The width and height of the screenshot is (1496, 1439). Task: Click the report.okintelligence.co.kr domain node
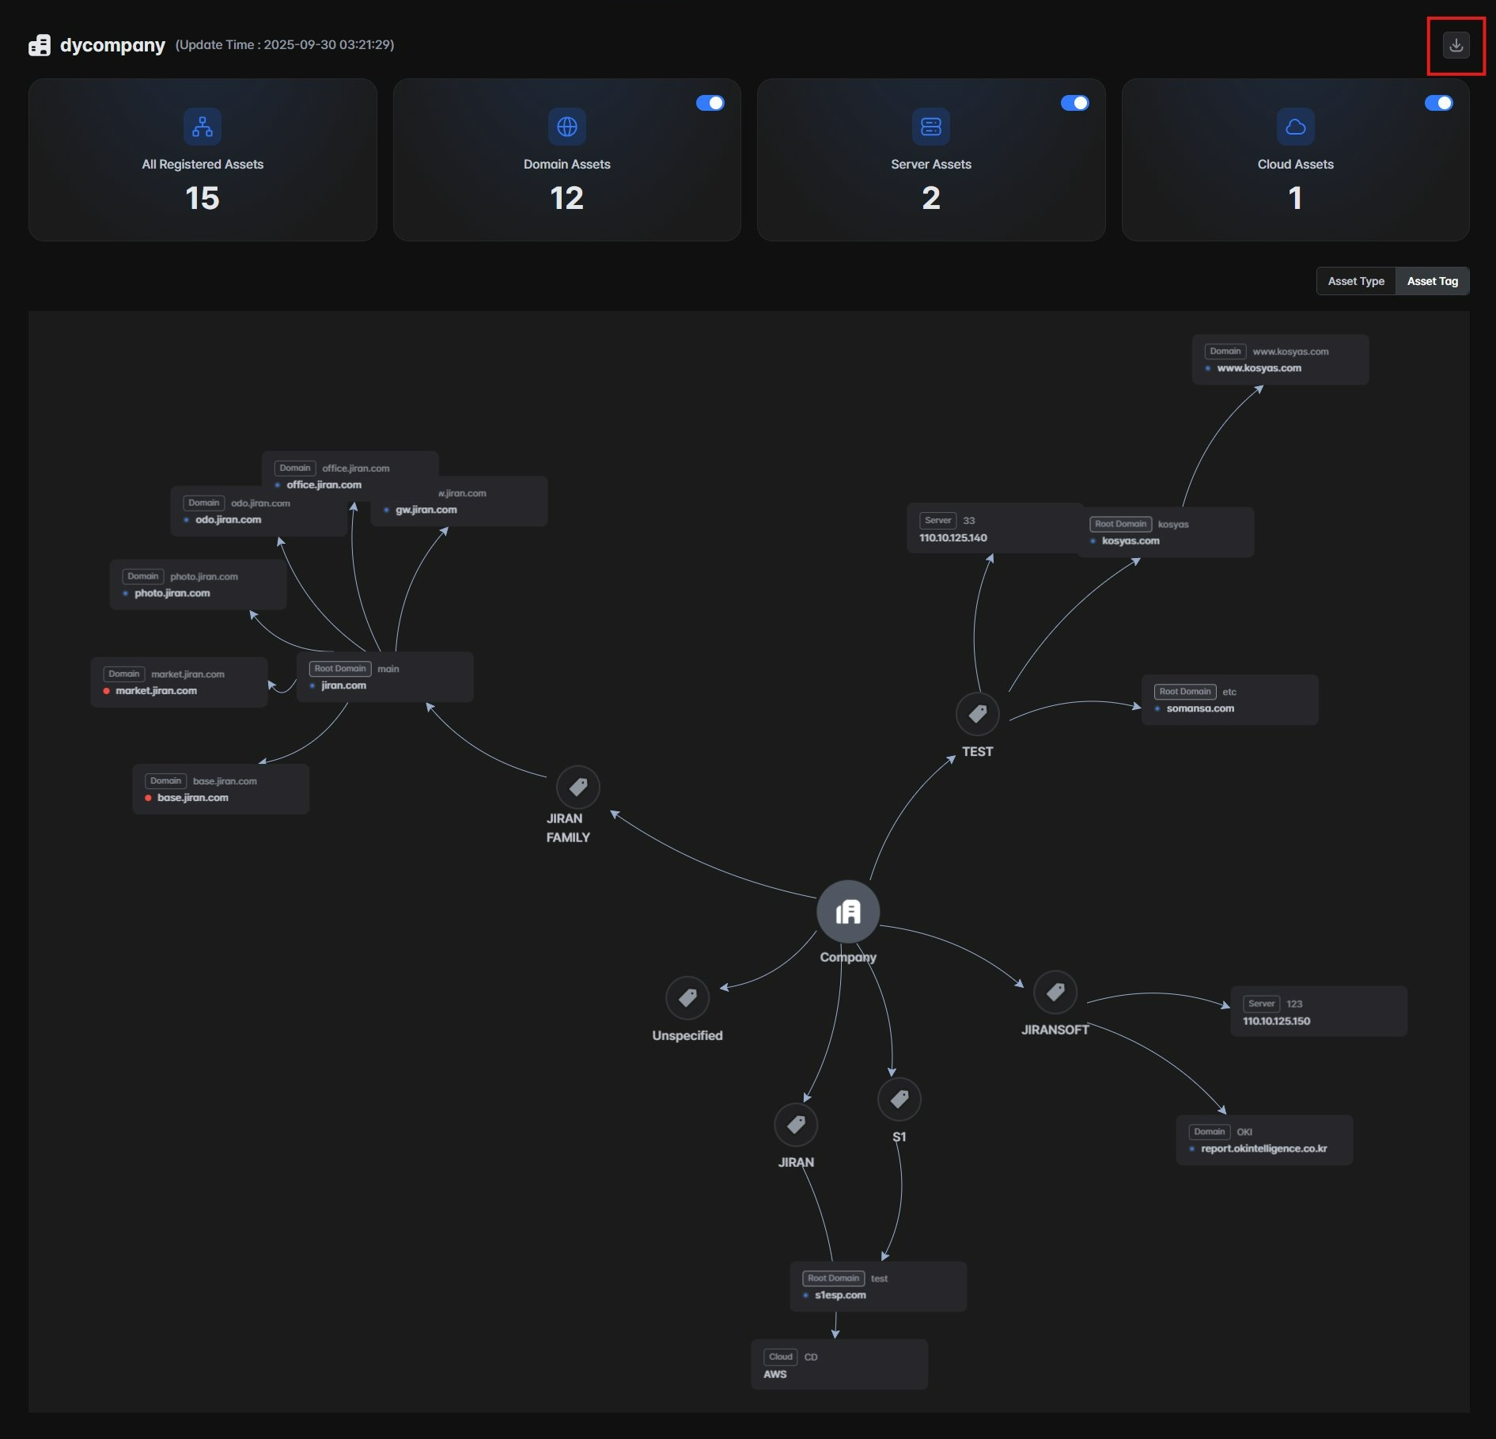(1263, 1141)
